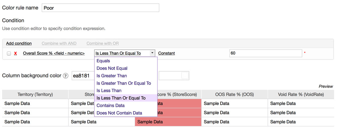Click 'Combine with AND' link
Viewport: 337px width, 137px height.
[59, 43]
